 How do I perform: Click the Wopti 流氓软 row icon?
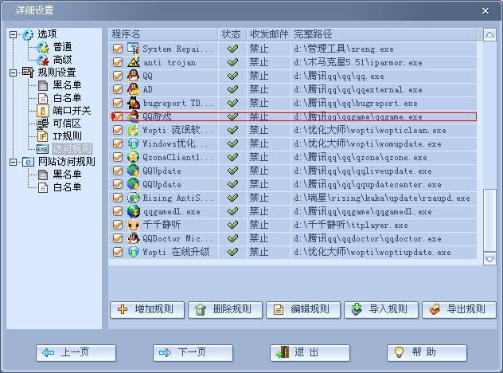click(x=133, y=130)
